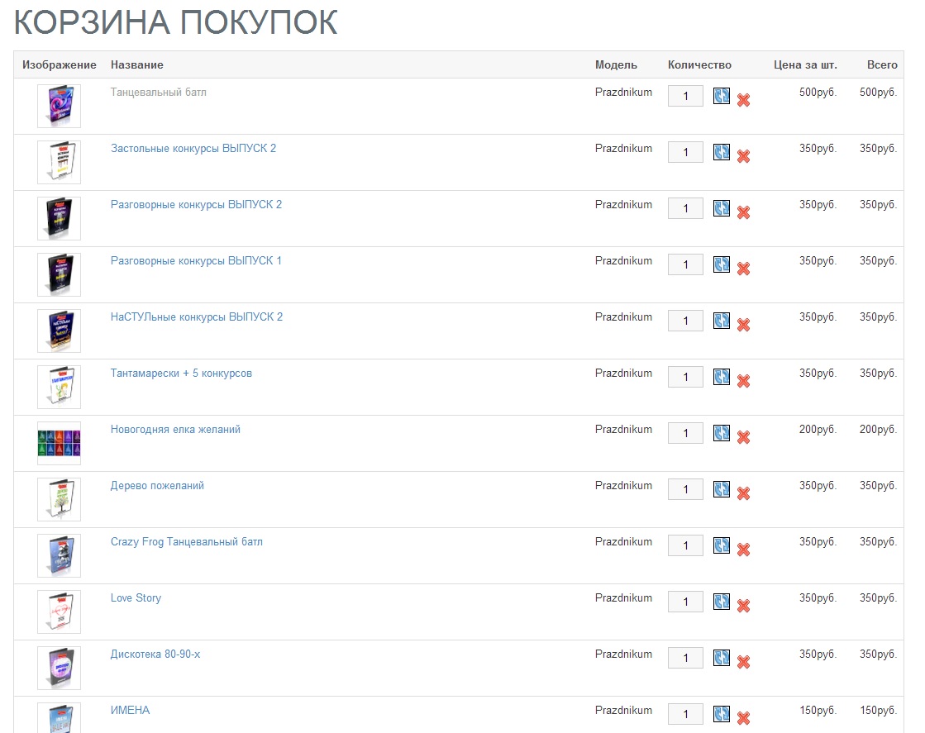Image resolution: width=925 pixels, height=733 pixels.
Task: Click the Танцевальный батл product thumbnail
Action: tap(59, 106)
